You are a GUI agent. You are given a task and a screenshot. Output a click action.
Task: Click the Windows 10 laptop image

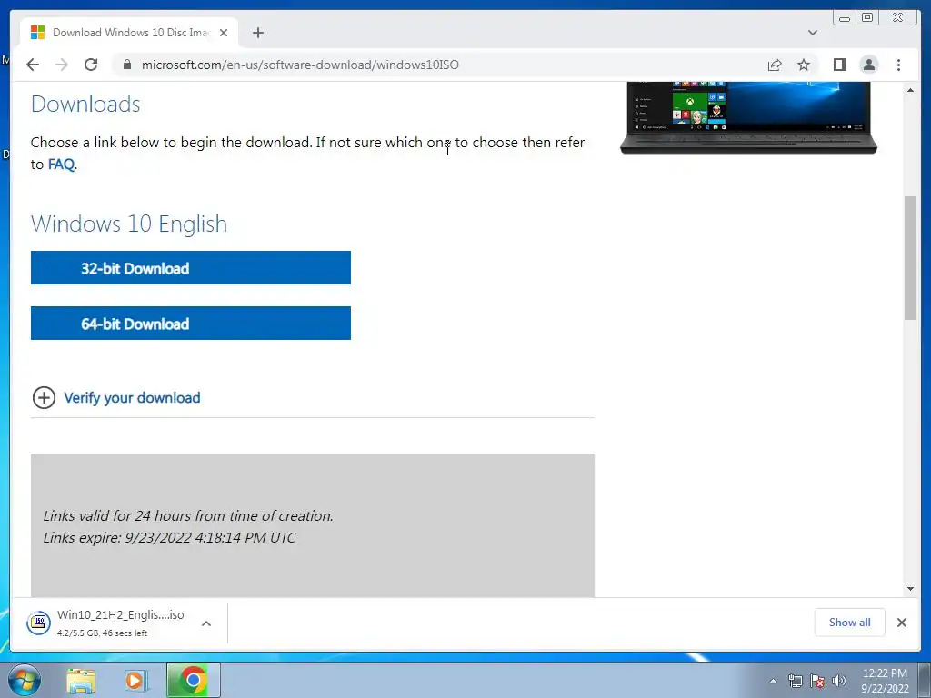pyautogui.click(x=748, y=117)
